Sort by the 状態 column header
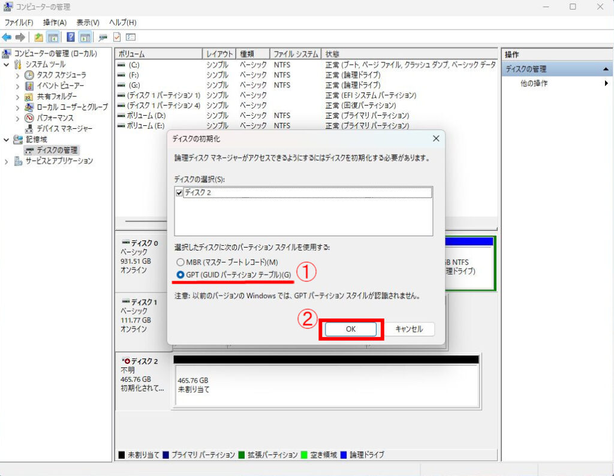 409,54
